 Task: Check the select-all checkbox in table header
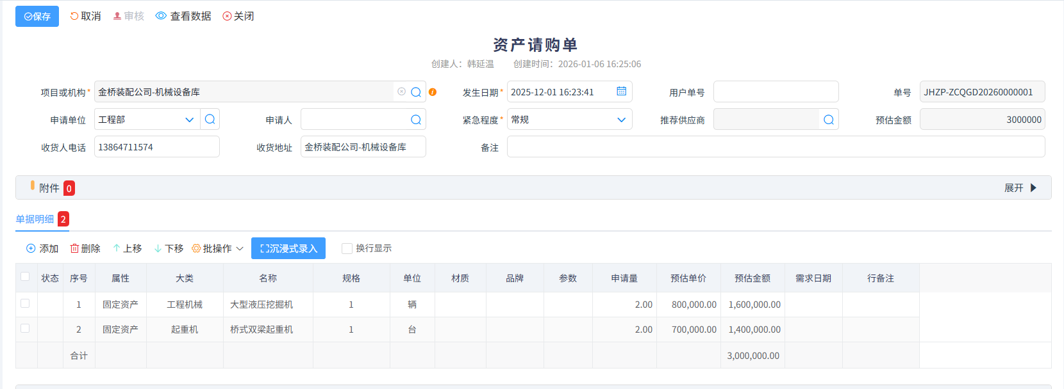(25, 276)
